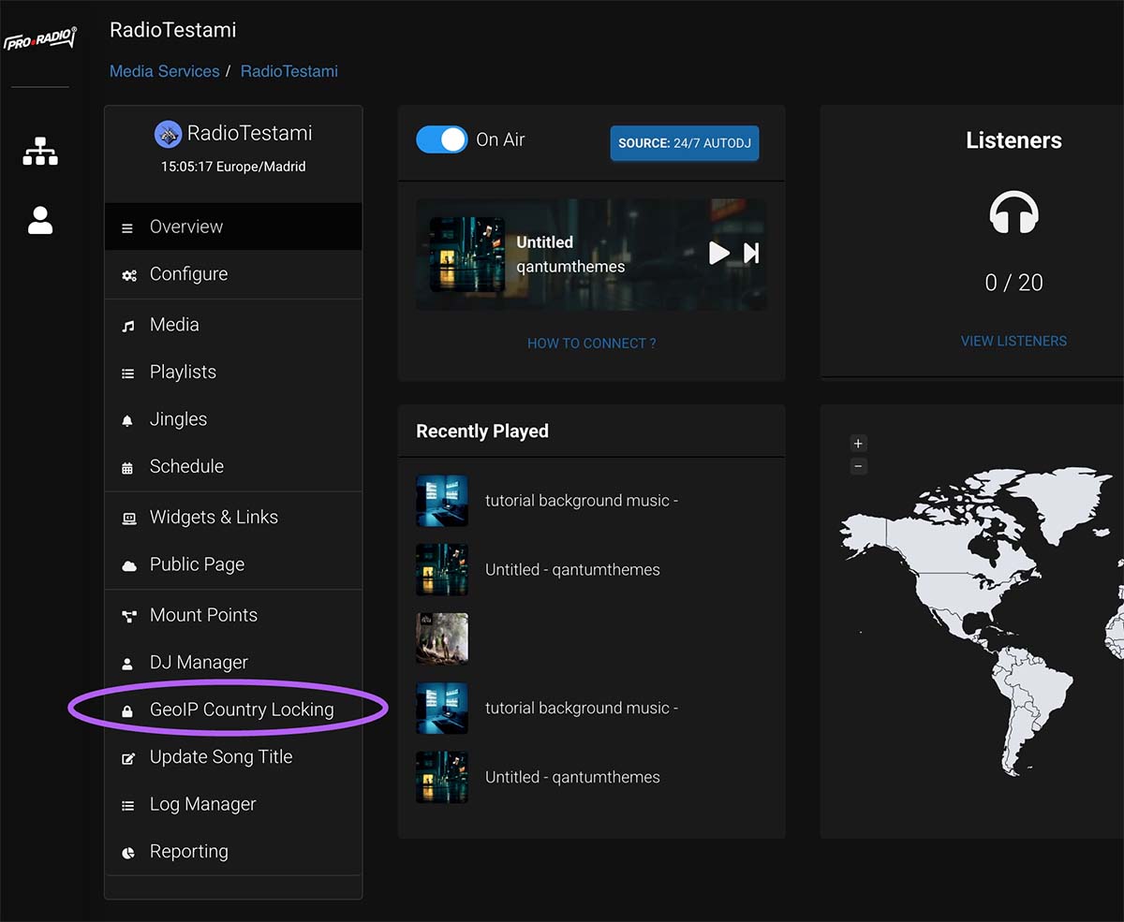Click first Recently Played track thumbnail

(442, 501)
